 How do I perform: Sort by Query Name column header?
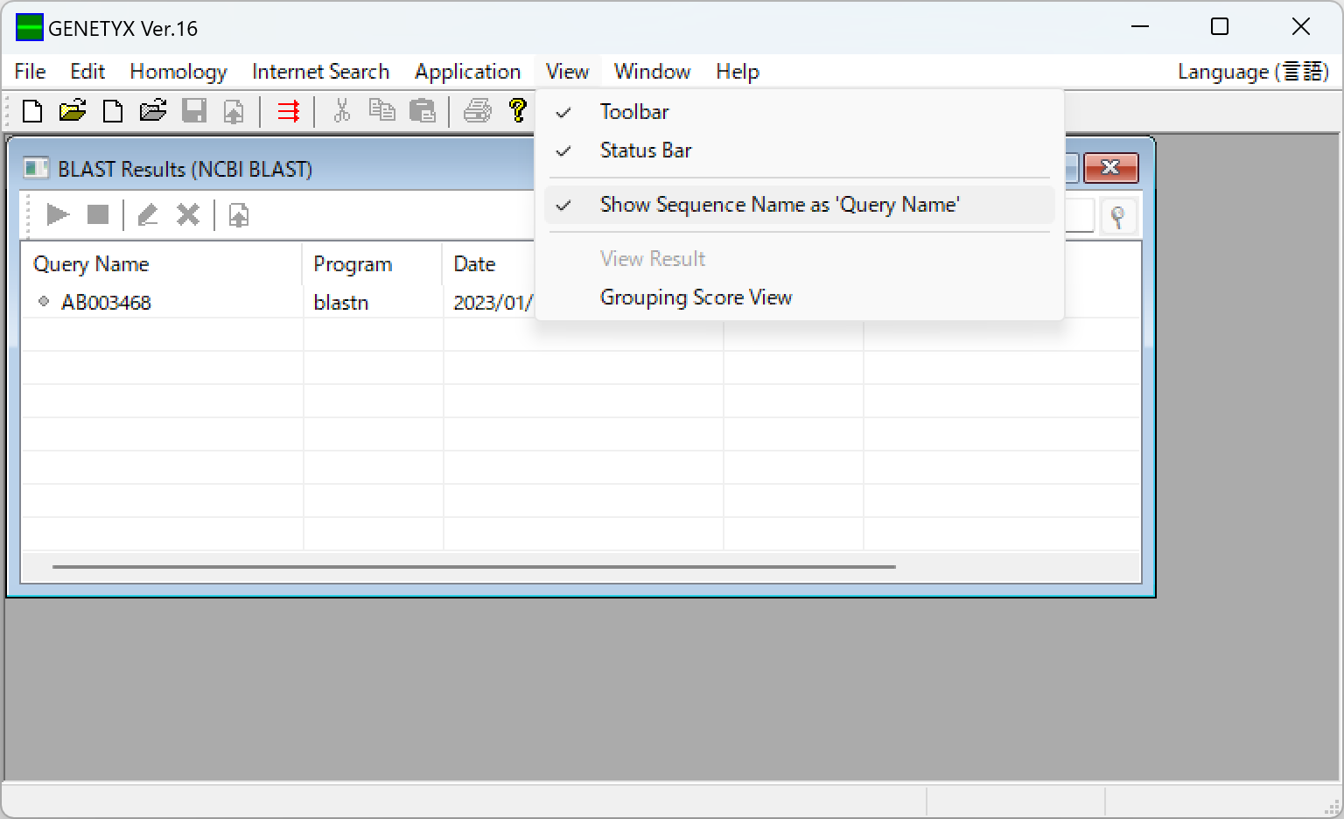[162, 264]
